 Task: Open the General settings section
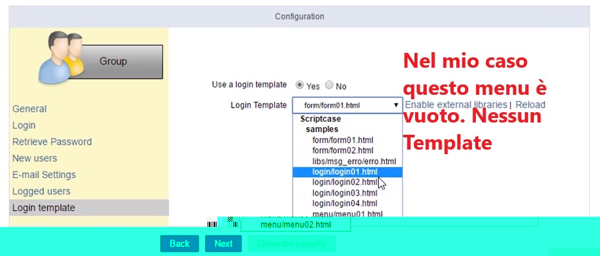click(x=30, y=109)
